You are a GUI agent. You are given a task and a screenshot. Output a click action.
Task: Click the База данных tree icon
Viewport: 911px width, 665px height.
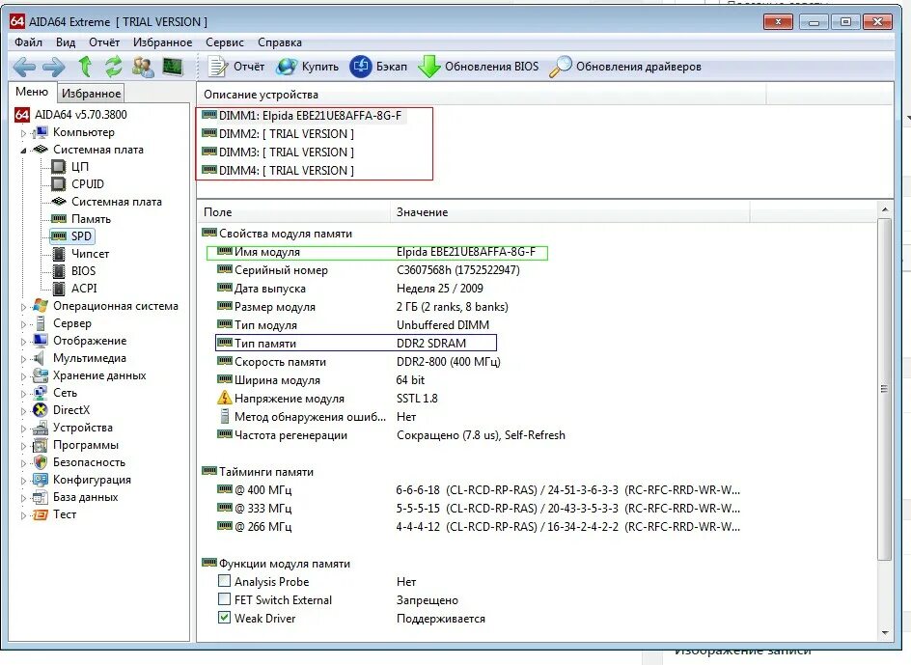[x=41, y=498]
